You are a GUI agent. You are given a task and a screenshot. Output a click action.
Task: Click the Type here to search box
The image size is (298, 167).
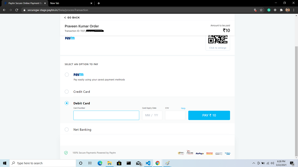pyautogui.click(x=43, y=163)
